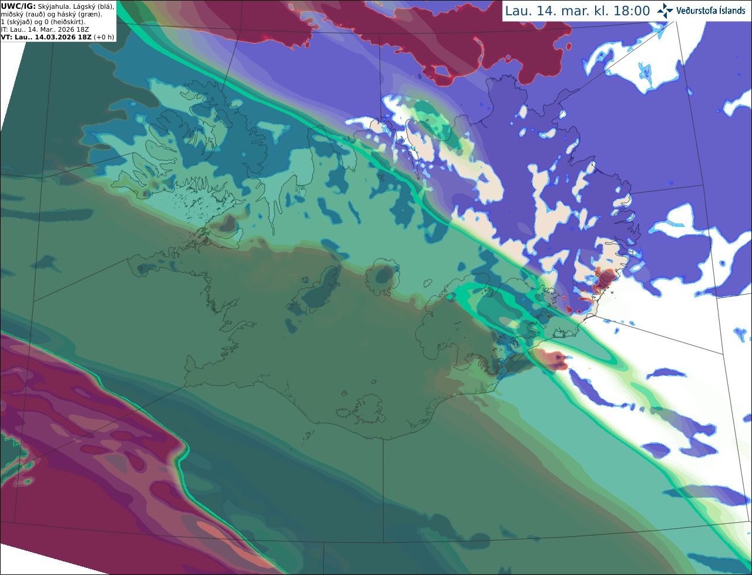Click the '(+0 h)' forecast offset text
The width and height of the screenshot is (752, 575).
(x=103, y=37)
